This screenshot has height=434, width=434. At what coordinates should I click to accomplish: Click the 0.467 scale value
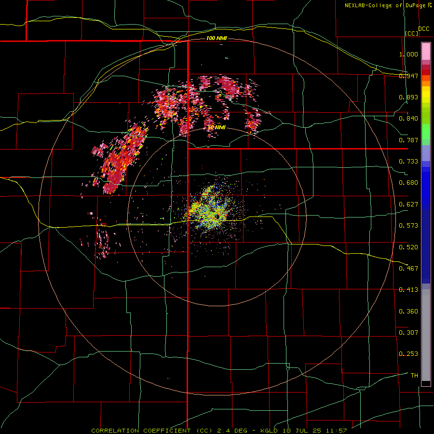coord(408,268)
